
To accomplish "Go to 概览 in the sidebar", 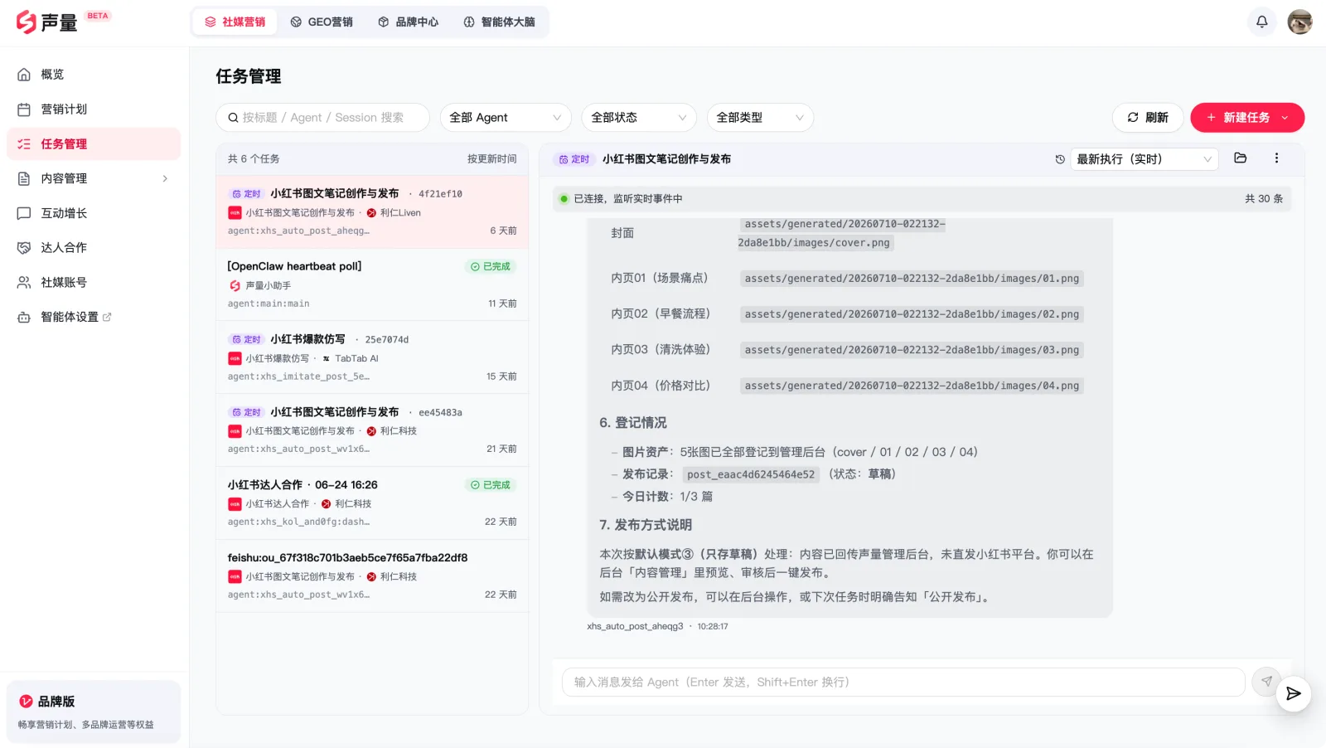I will point(94,75).
